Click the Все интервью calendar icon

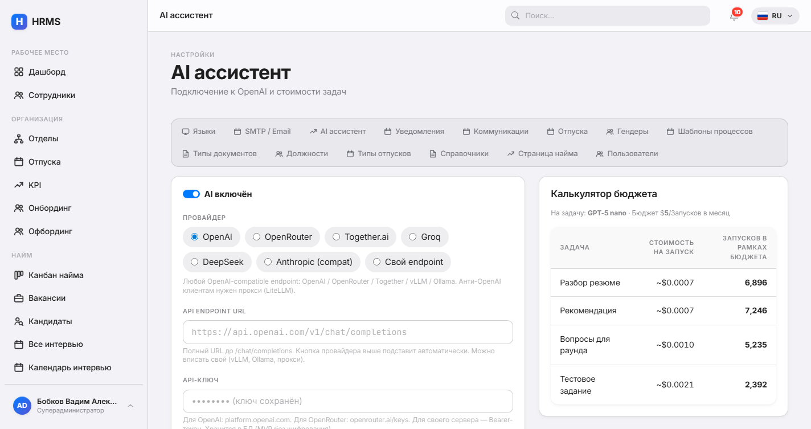(x=19, y=344)
